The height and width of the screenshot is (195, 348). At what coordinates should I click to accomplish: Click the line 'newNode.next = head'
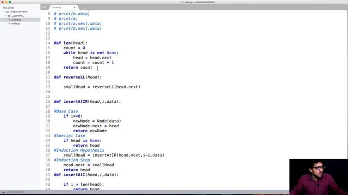(96, 126)
